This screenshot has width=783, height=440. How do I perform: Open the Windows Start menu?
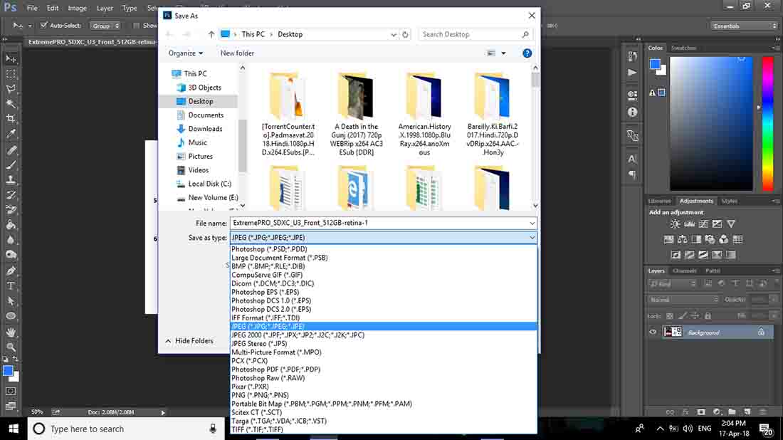14,429
